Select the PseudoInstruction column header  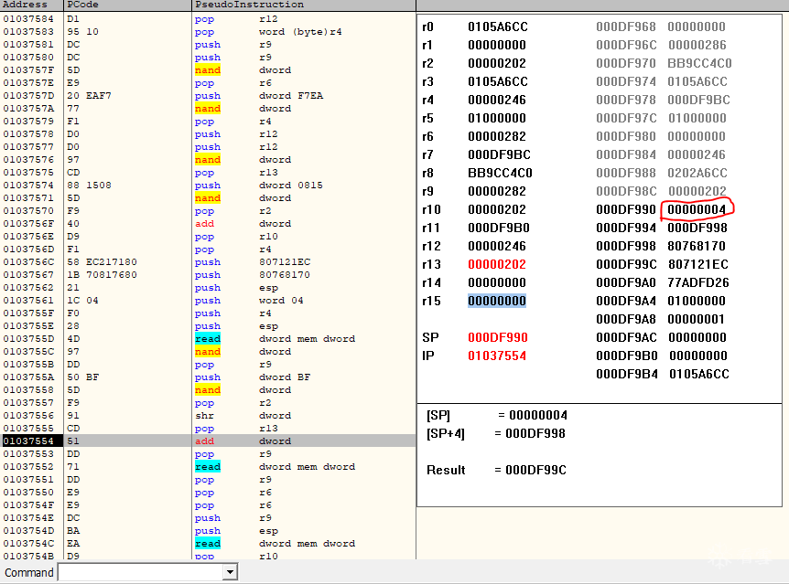[x=304, y=5]
